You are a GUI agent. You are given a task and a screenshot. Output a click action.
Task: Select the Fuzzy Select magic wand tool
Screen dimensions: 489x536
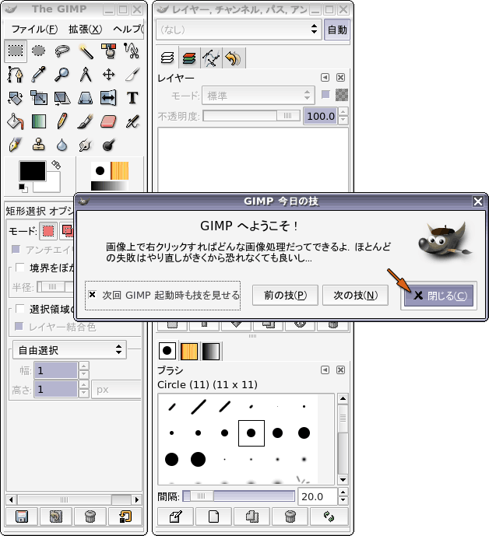point(86,51)
